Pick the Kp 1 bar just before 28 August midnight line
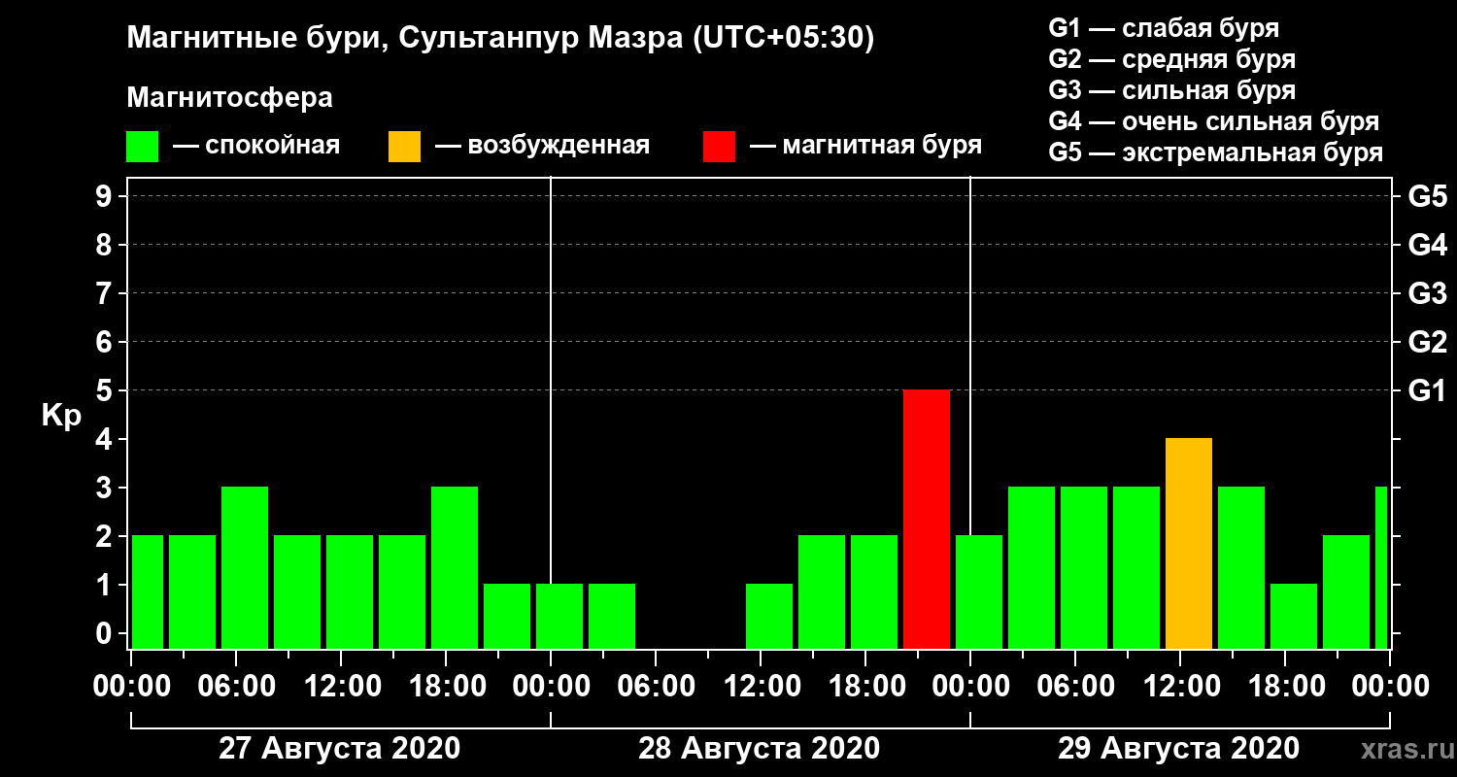1457x777 pixels. pos(507,616)
